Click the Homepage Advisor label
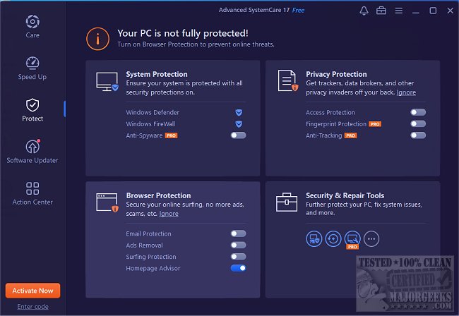This screenshot has height=316, width=459. (153, 268)
